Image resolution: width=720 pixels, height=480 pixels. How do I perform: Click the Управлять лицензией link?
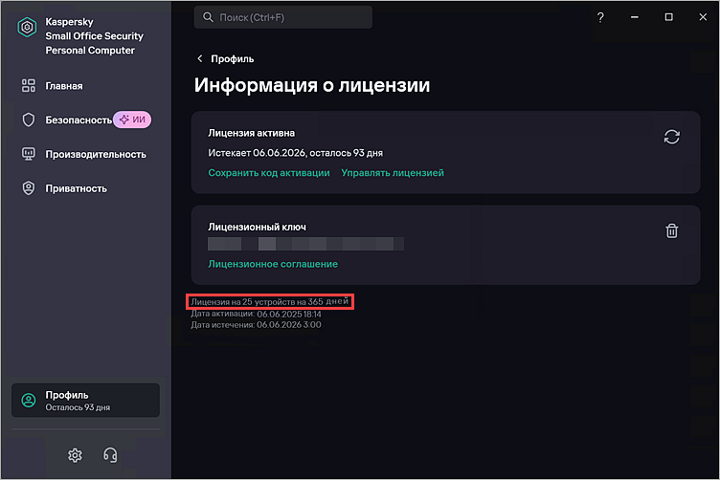coord(393,173)
